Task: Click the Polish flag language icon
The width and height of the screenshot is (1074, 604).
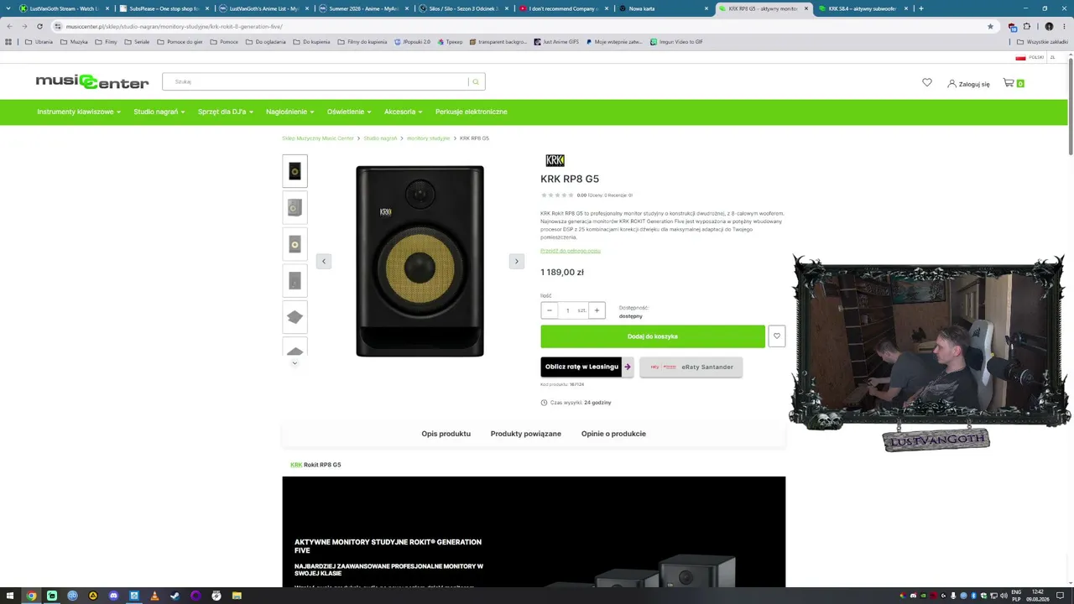Action: point(1020,58)
